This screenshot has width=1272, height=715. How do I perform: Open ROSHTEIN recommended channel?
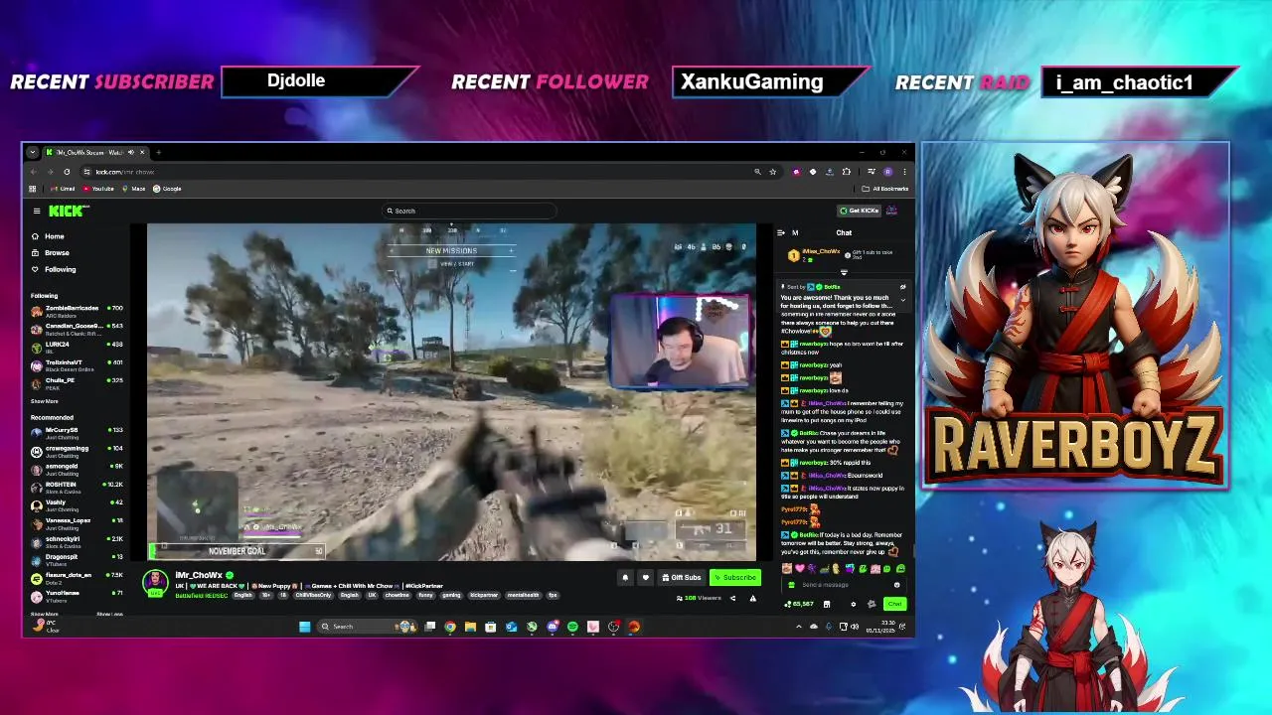pyautogui.click(x=77, y=486)
